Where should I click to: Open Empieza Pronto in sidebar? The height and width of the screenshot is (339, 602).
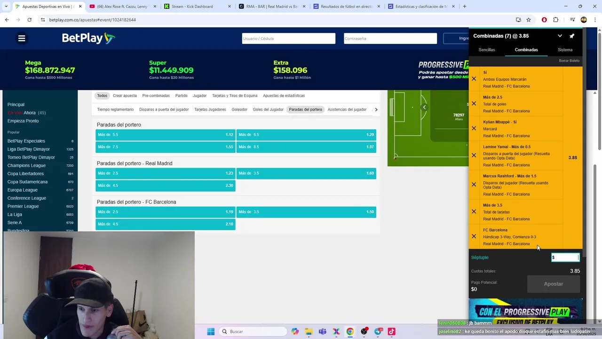[23, 121]
